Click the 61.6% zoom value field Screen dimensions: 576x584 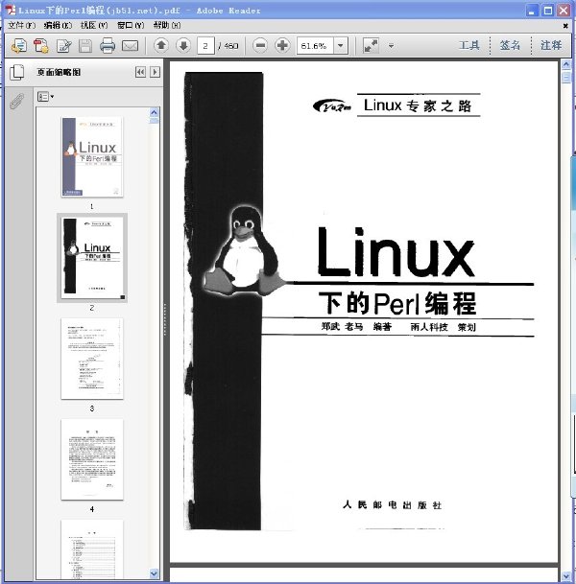coord(316,46)
